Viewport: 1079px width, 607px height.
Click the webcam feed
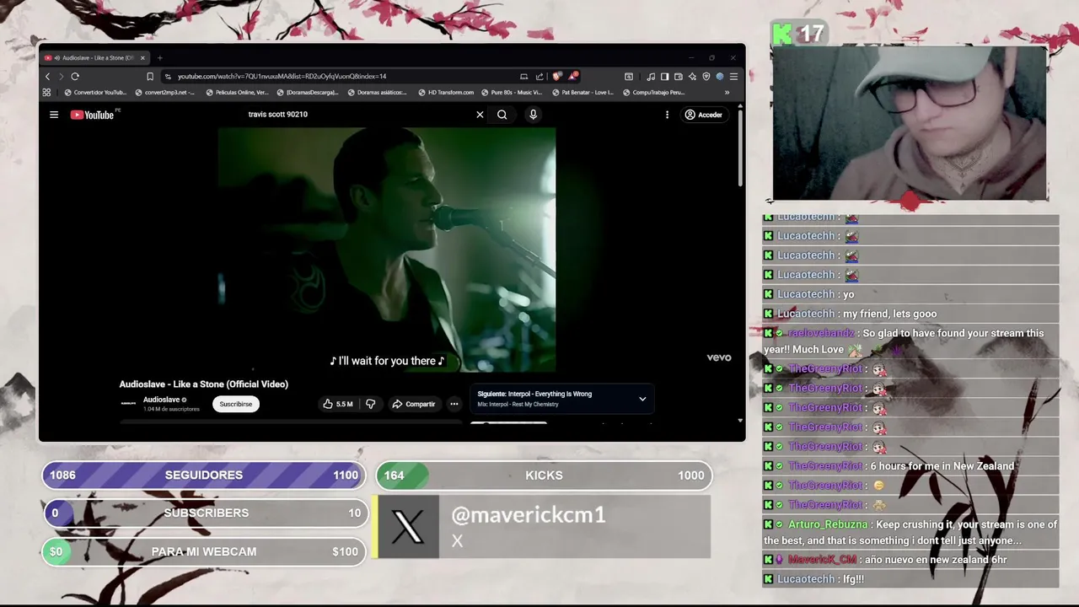click(910, 123)
